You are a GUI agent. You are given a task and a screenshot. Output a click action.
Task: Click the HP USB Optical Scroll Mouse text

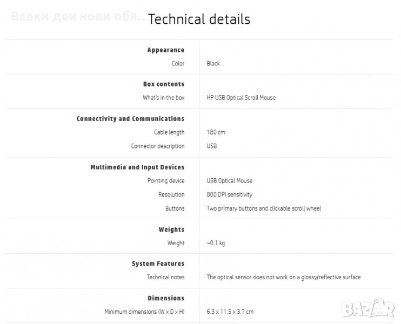coord(241,98)
